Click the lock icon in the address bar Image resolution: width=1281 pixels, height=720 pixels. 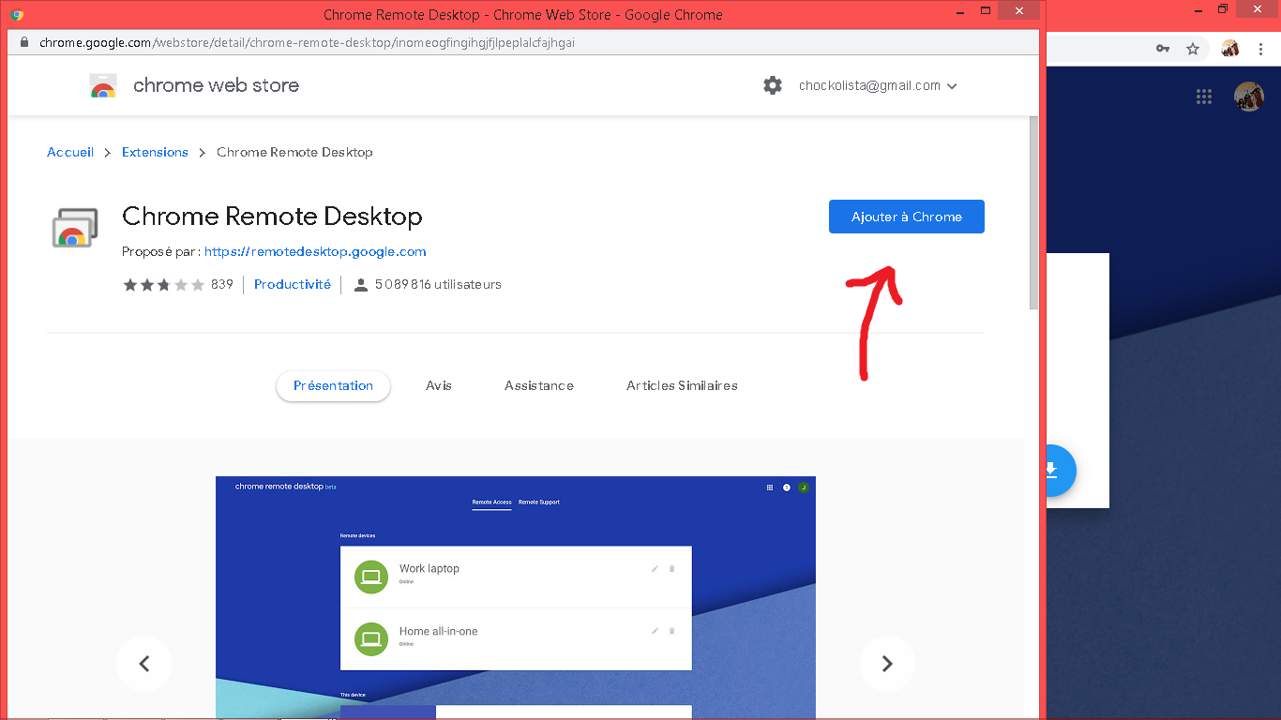point(24,43)
